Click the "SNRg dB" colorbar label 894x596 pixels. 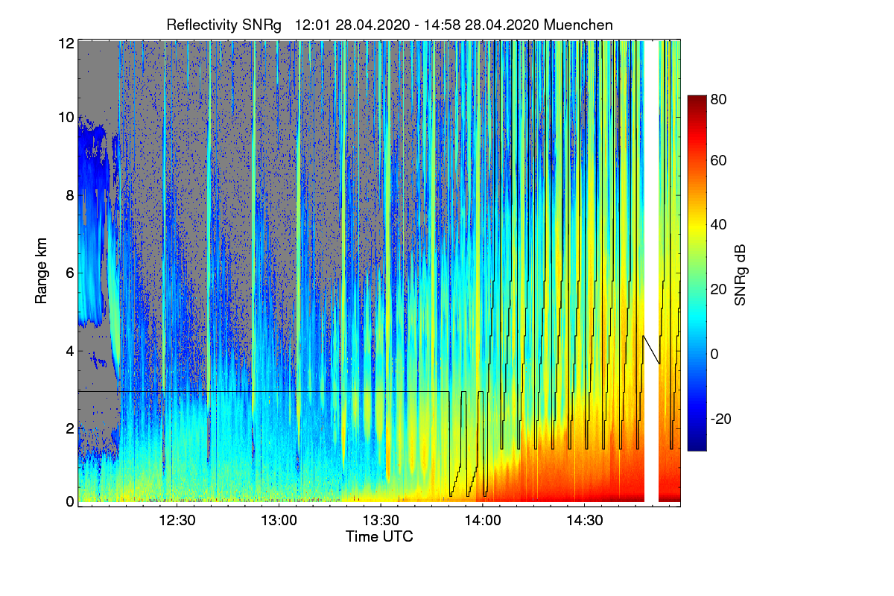[x=740, y=275]
